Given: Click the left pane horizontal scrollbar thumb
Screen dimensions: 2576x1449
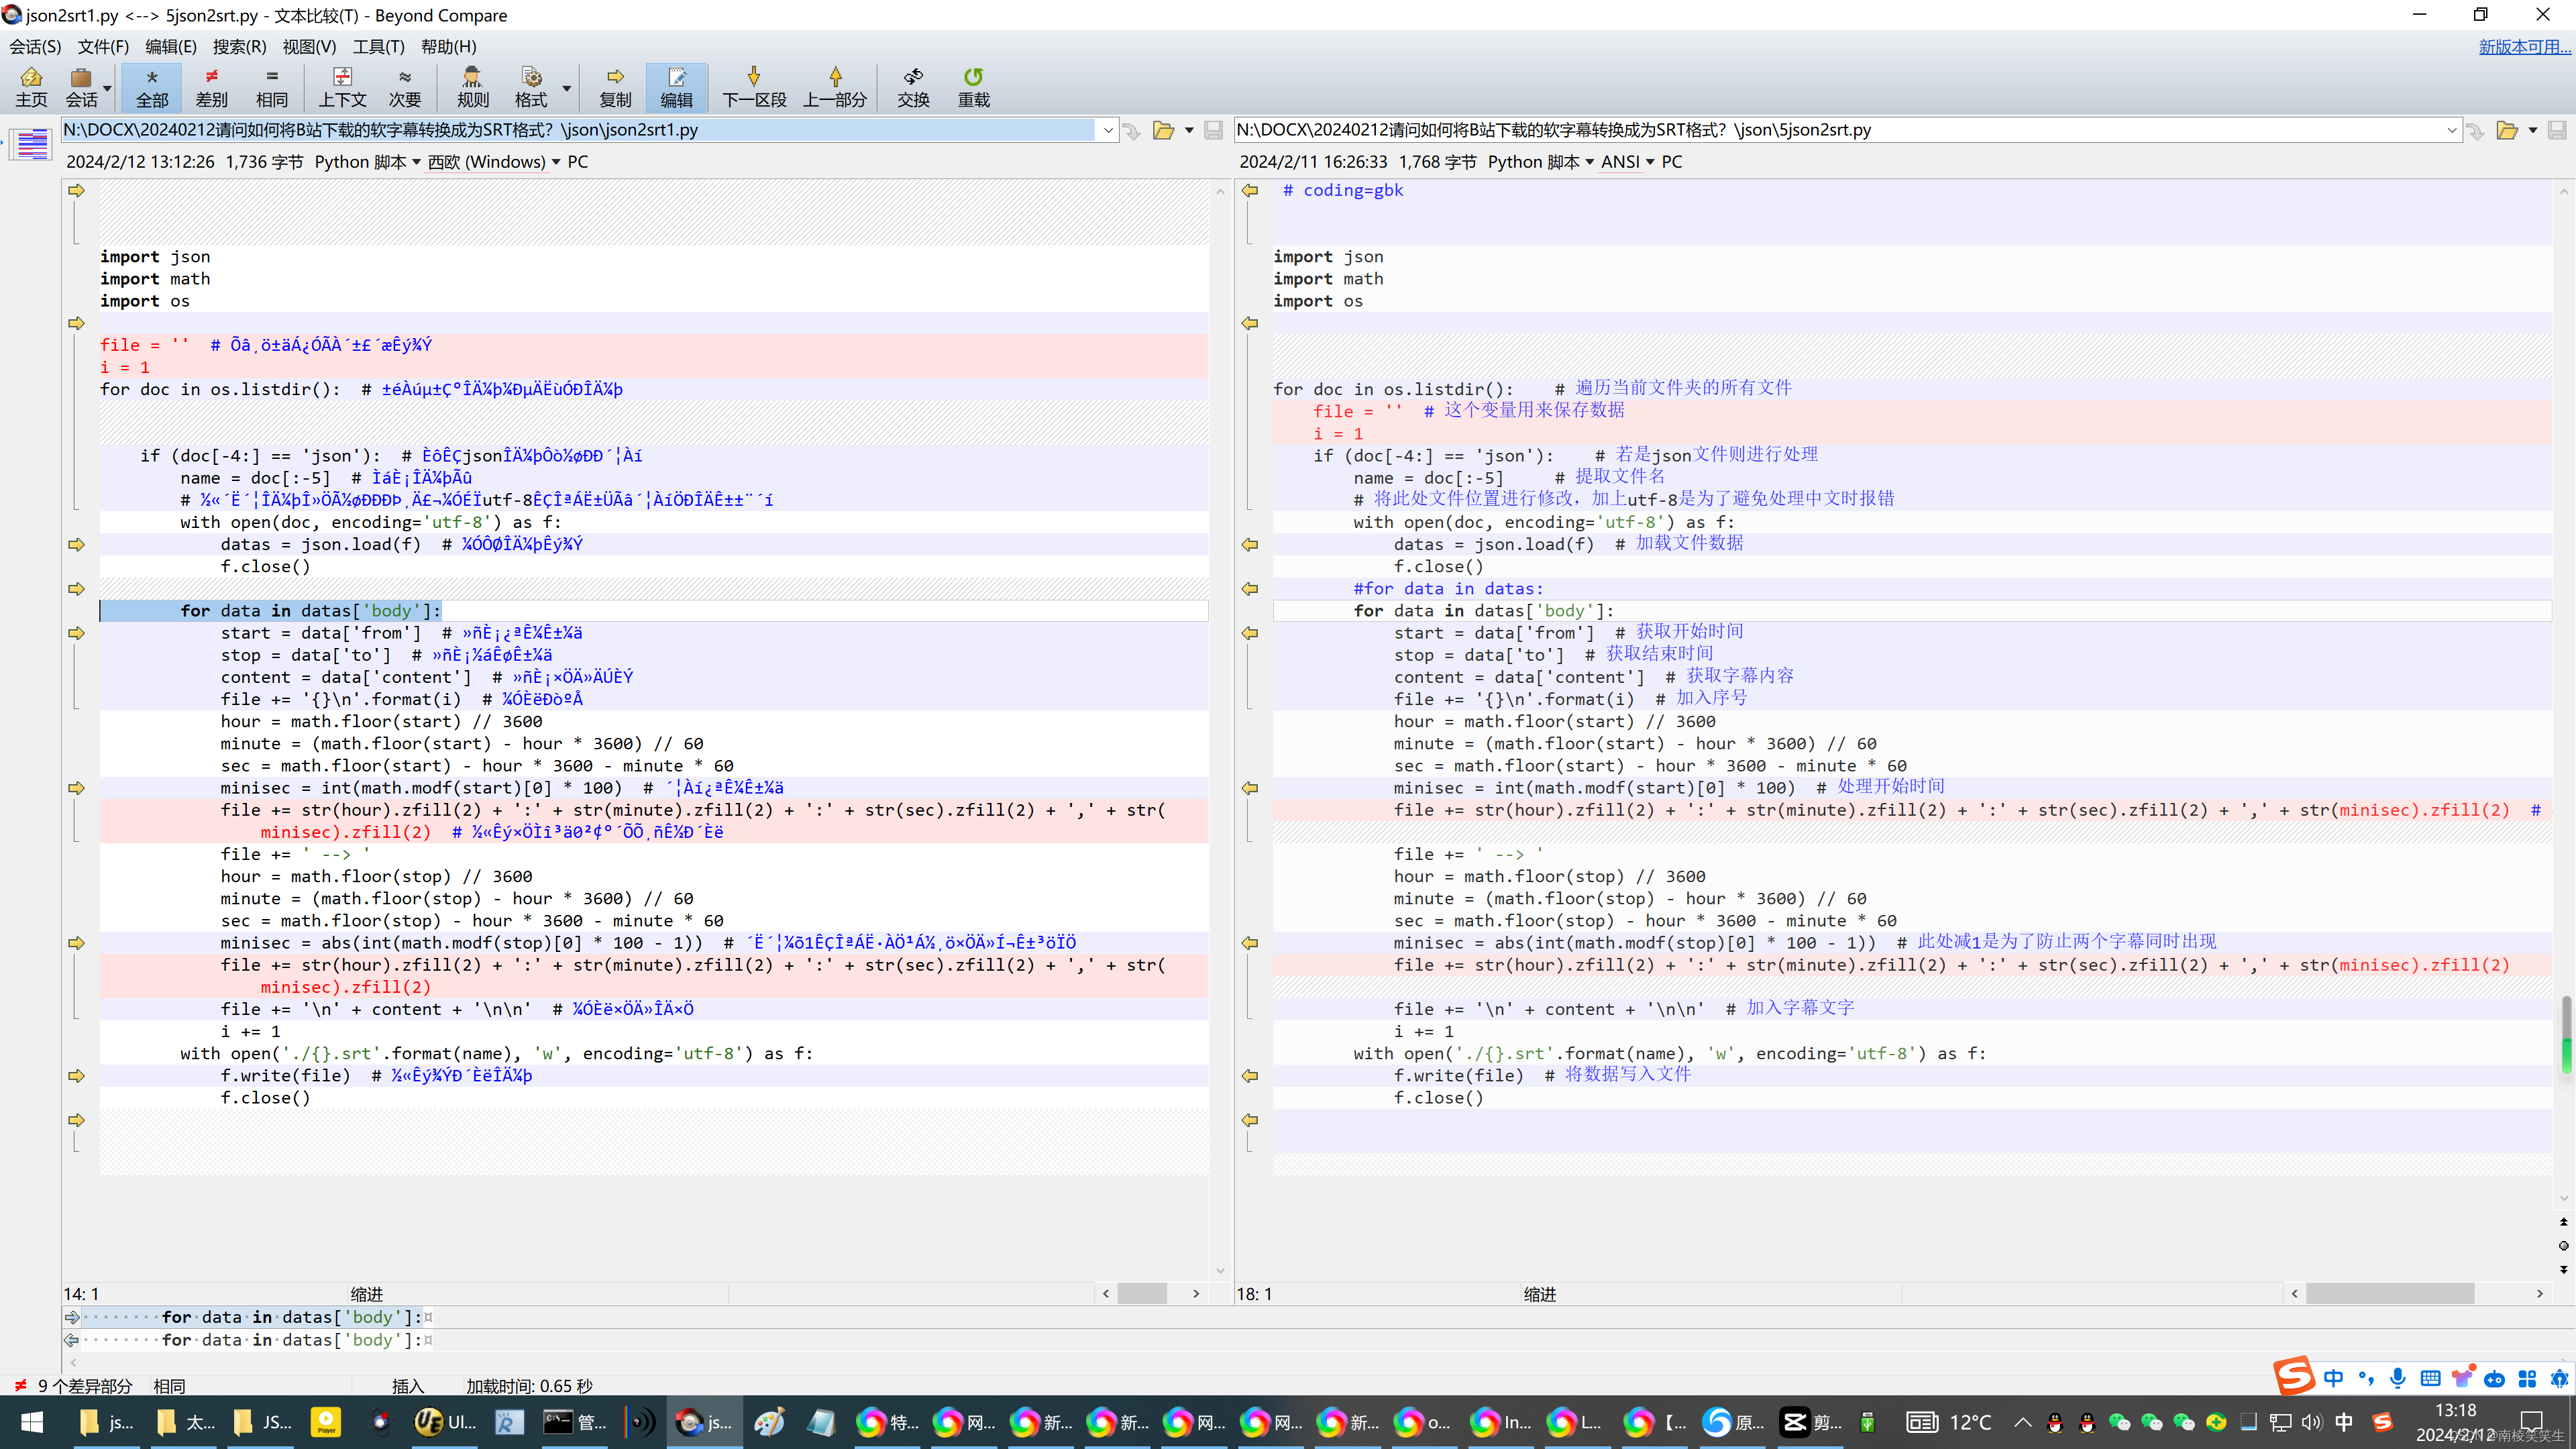Looking at the screenshot, I should pyautogui.click(x=1142, y=1294).
